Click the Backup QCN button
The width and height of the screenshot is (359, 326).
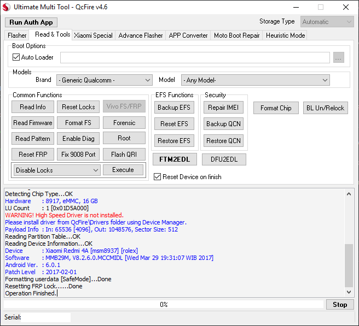pyautogui.click(x=223, y=124)
